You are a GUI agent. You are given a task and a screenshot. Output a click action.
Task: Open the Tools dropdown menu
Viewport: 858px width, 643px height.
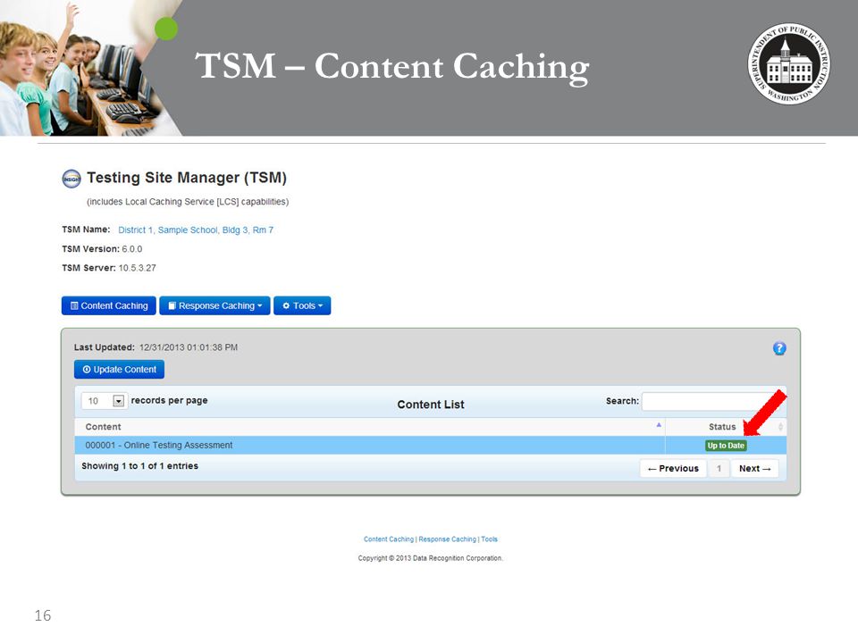click(302, 305)
